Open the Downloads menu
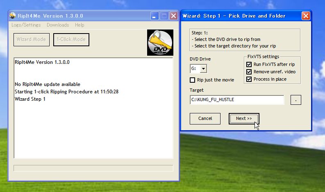The image size is (325, 192). [x=58, y=25]
